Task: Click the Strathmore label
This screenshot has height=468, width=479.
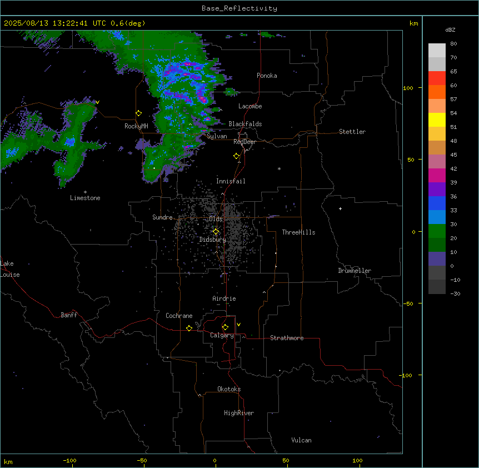Action: click(x=287, y=338)
